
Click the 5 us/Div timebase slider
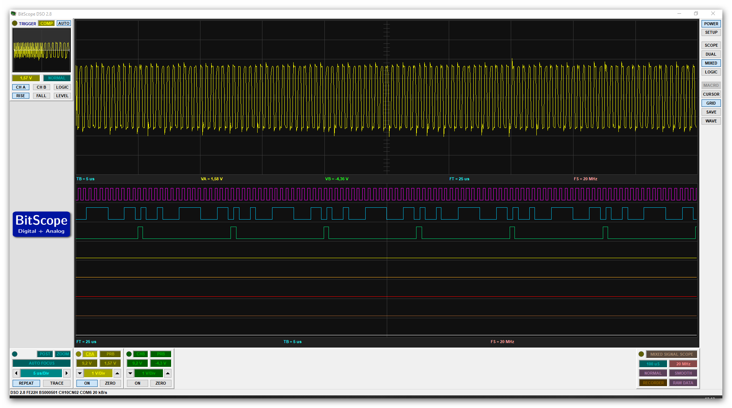point(41,373)
